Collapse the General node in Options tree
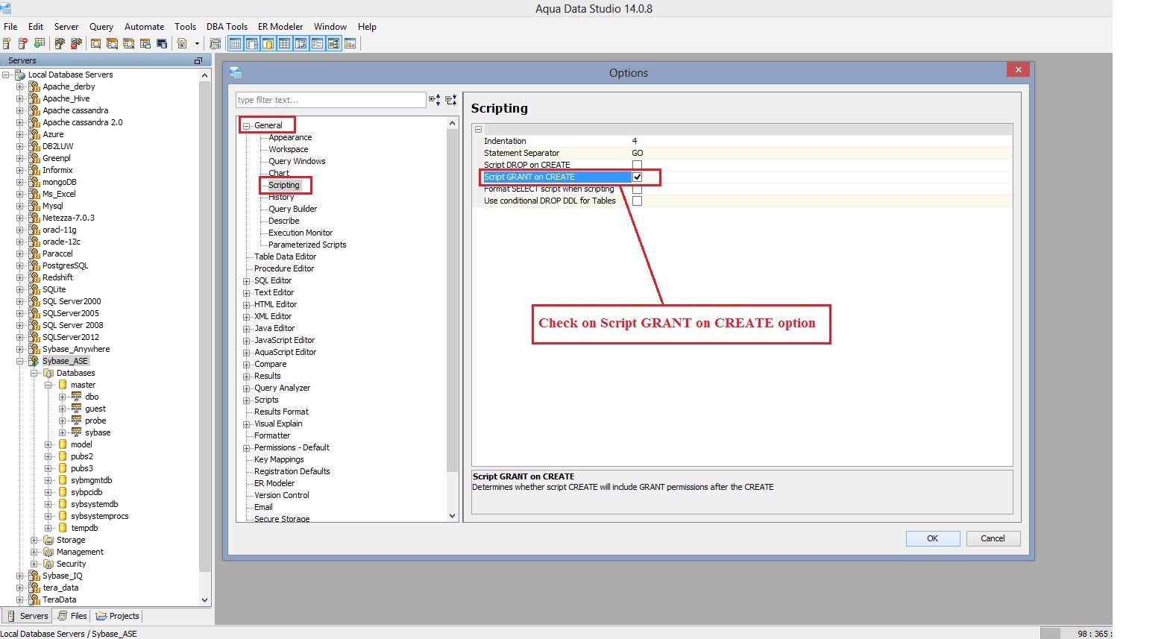 247,126
